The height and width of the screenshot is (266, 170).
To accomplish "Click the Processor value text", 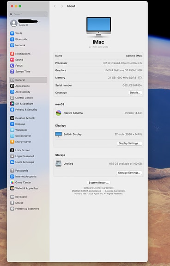I will pos(122,63).
